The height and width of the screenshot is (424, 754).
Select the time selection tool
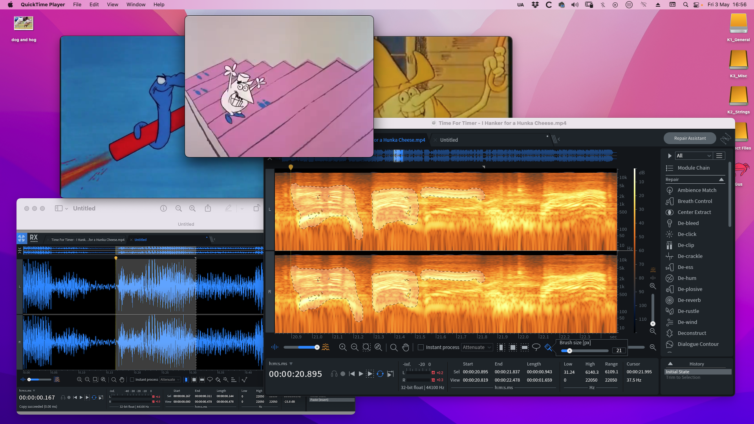tap(501, 347)
